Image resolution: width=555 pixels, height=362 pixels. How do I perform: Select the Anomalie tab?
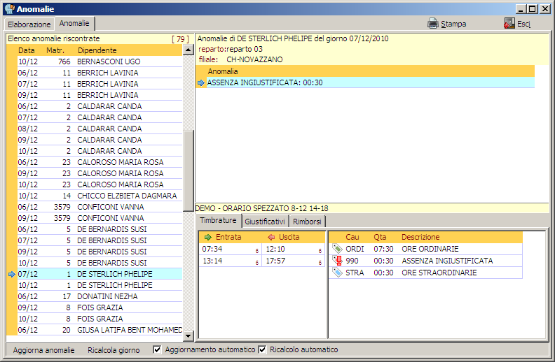point(74,23)
